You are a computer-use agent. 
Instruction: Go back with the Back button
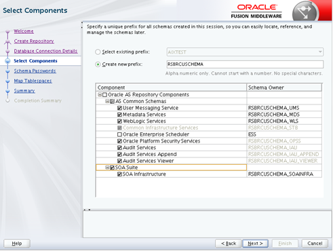(x=229, y=244)
